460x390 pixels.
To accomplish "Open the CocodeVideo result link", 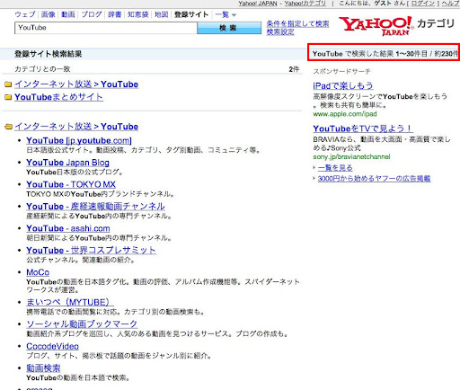I will click(x=52, y=346).
